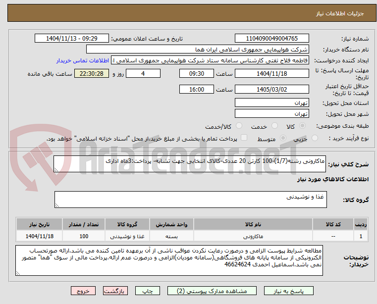Viewport: 377px width, 304px height.
Task: Click the گروه کالا textarea غذا و نوشیدنی
Action: (190, 200)
